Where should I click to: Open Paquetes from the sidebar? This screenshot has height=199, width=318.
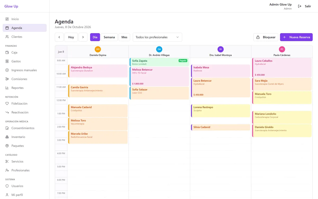(x=25, y=146)
